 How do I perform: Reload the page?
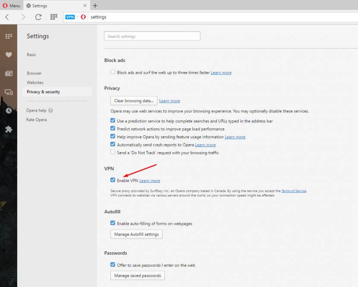click(38, 17)
